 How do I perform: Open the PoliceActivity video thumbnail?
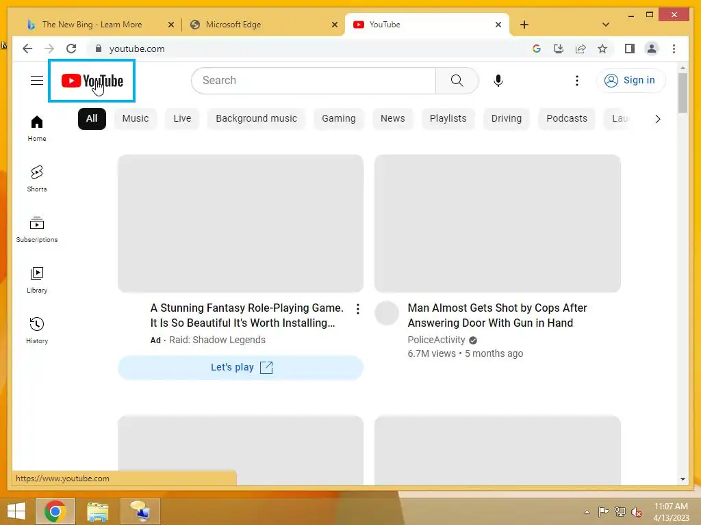coord(498,224)
